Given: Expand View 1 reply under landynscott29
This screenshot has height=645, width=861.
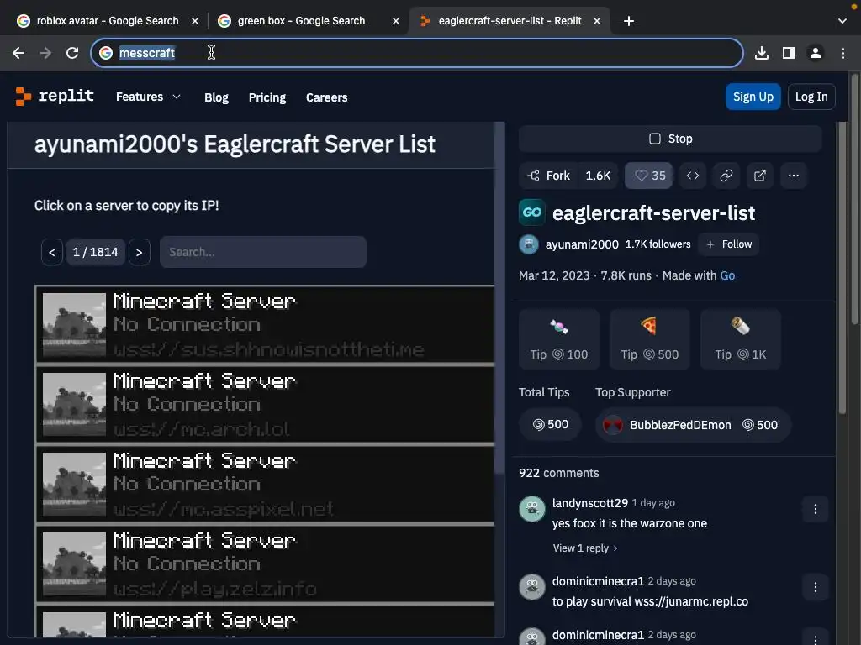Looking at the screenshot, I should (x=585, y=548).
